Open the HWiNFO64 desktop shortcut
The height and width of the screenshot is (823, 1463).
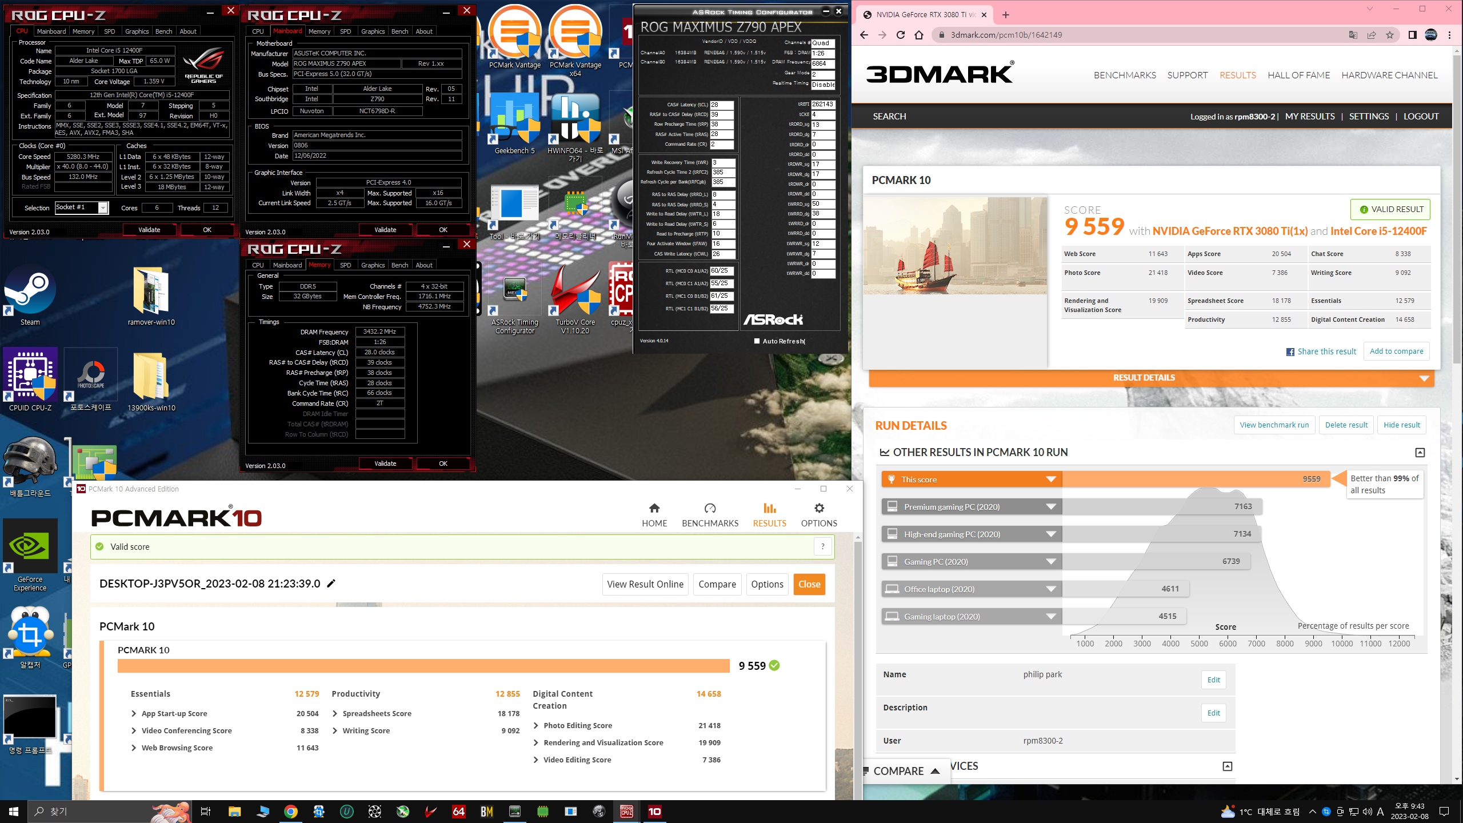coord(575,127)
